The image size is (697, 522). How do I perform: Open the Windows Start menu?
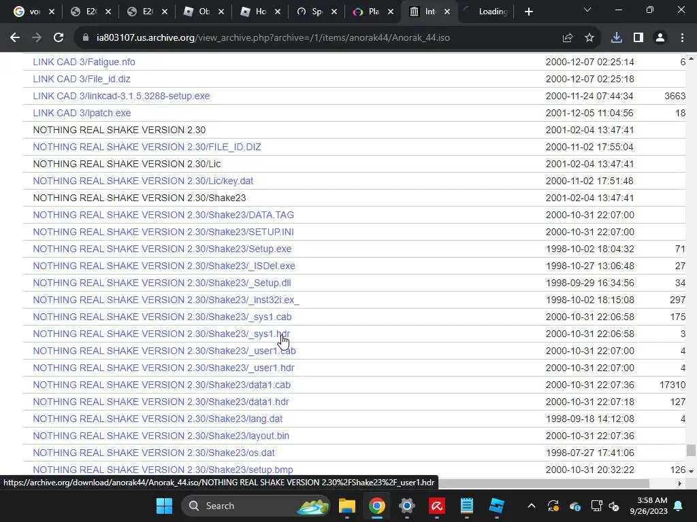click(x=165, y=506)
